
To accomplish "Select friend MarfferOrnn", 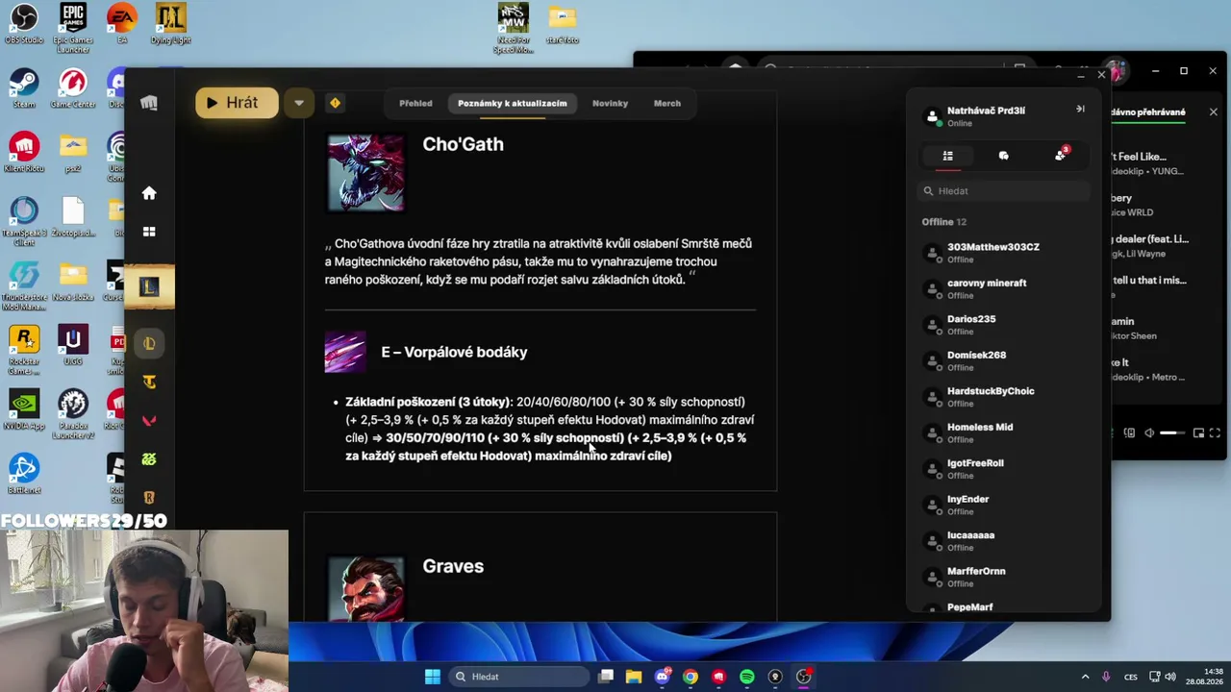I will 1005,578.
